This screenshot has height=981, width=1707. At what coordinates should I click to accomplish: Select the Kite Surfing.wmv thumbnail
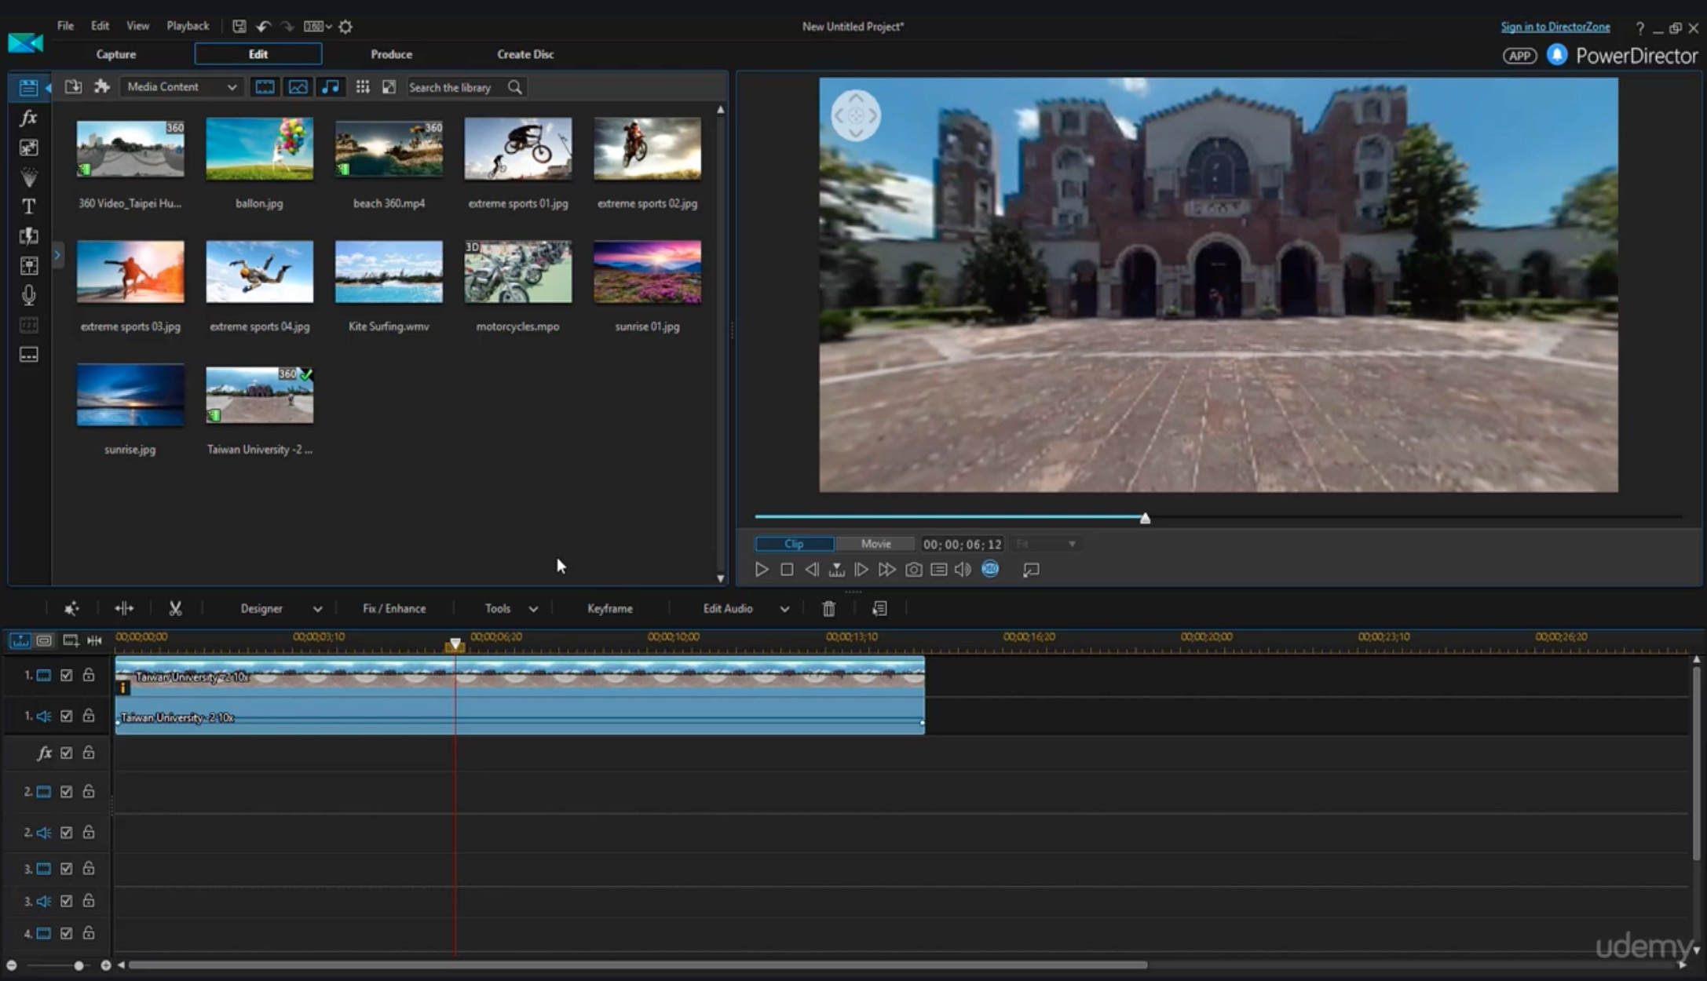click(389, 272)
